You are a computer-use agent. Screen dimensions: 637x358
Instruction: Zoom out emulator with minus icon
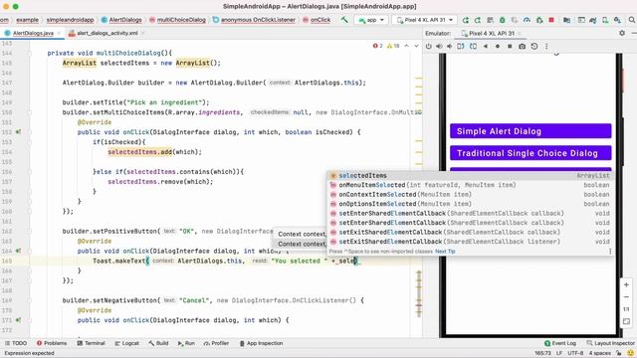[626, 297]
